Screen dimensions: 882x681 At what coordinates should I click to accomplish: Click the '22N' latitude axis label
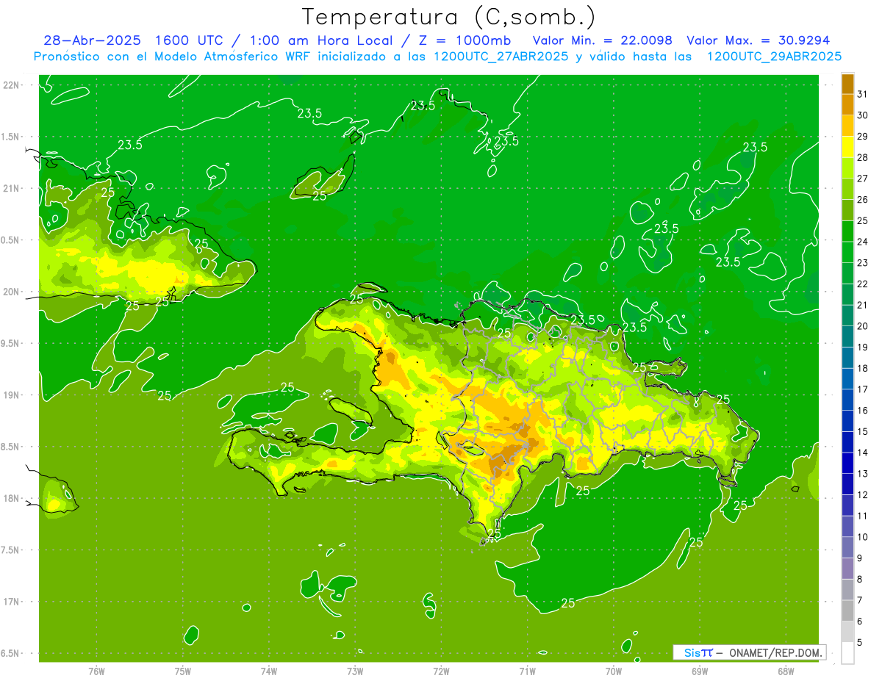(x=12, y=85)
